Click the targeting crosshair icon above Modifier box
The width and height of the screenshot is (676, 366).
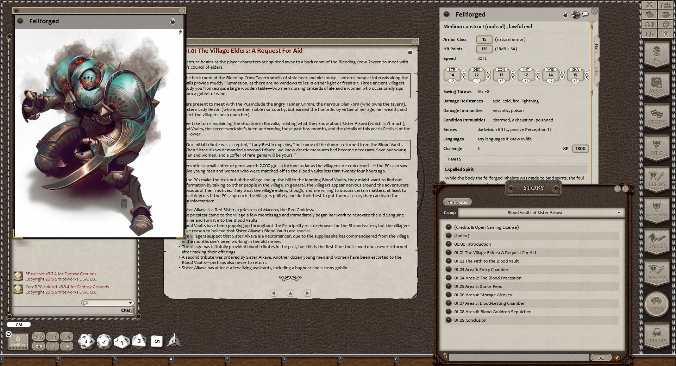[x=9, y=334]
